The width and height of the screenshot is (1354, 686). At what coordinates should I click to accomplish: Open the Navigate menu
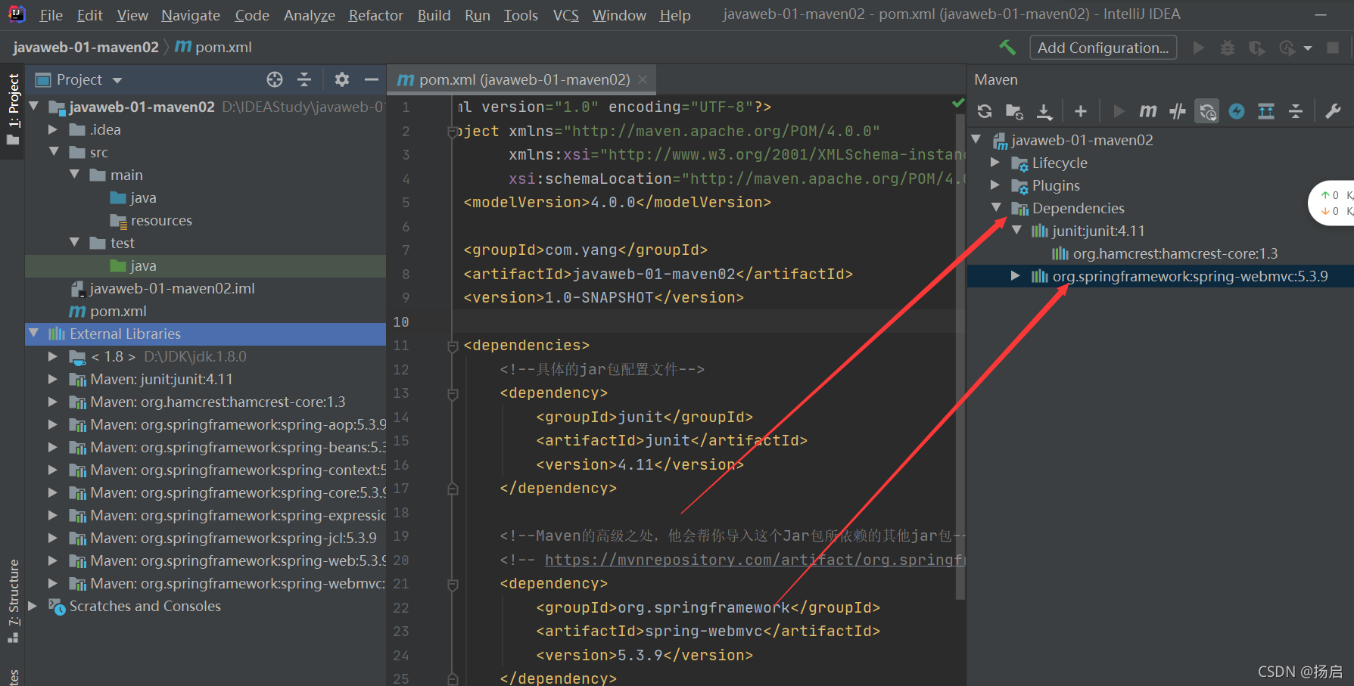(191, 15)
